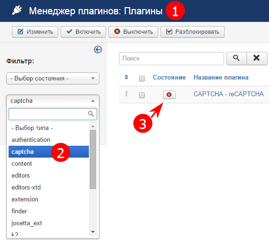Click the Разблокировать button
Image resolution: width=269 pixels, height=240 pixels.
(193, 32)
